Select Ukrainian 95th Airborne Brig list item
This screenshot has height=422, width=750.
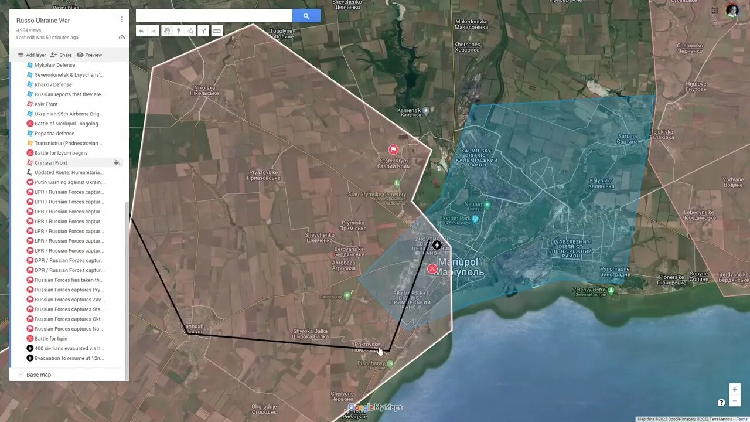pyautogui.click(x=69, y=114)
